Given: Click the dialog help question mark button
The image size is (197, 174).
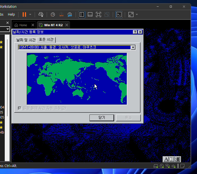Looking at the screenshot, I should click(x=135, y=32).
